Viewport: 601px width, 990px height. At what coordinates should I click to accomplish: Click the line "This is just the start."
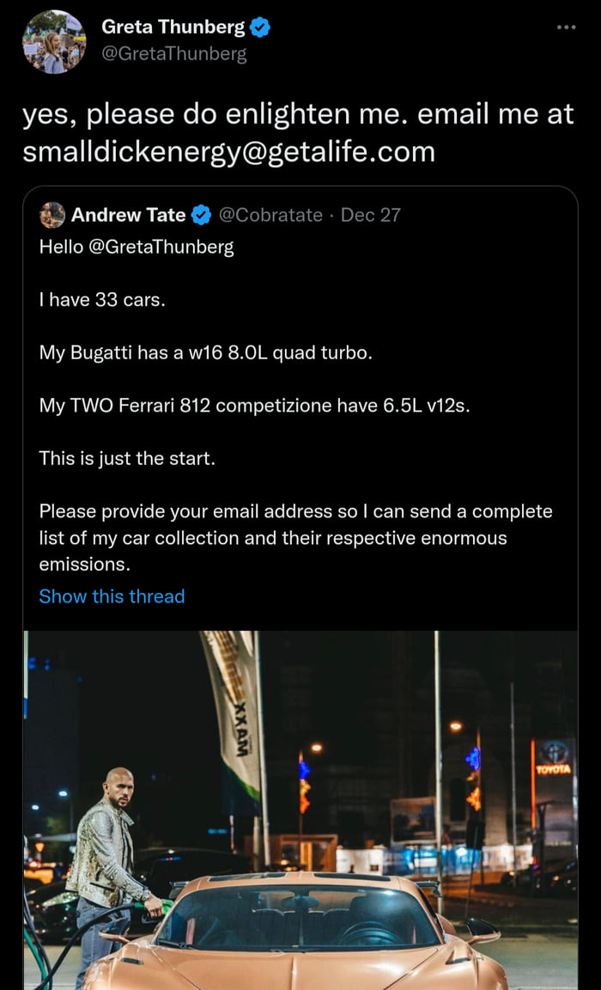(x=127, y=458)
